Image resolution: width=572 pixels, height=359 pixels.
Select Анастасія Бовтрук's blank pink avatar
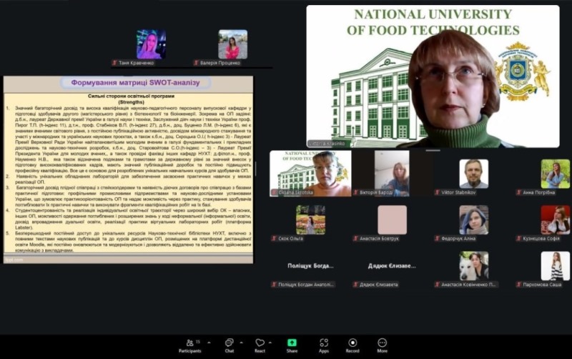(392, 220)
